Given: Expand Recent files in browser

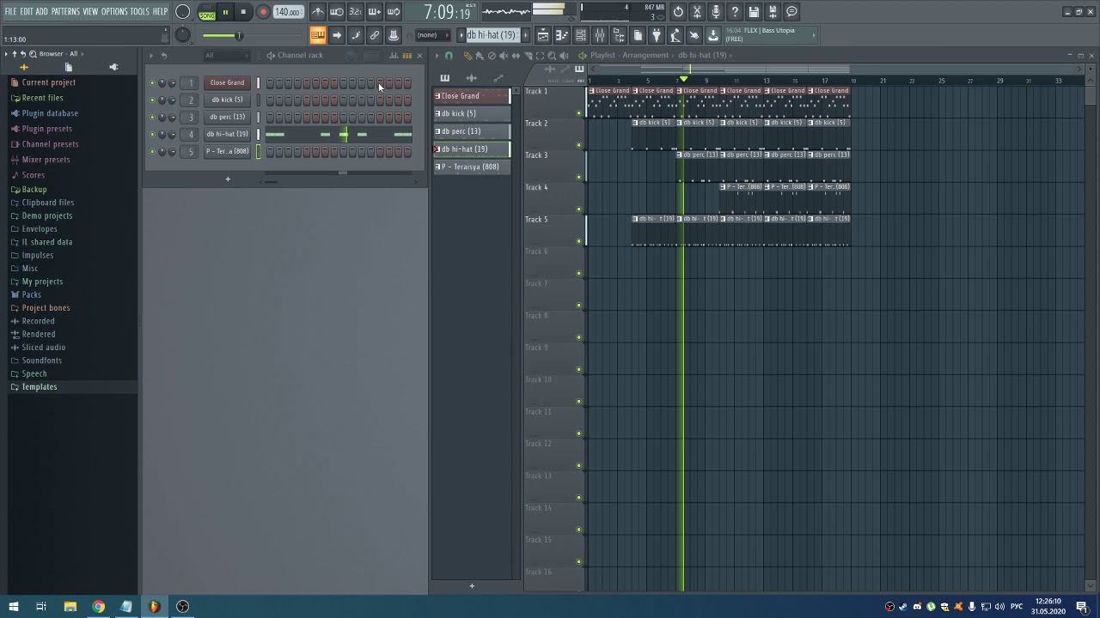Looking at the screenshot, I should coord(42,98).
